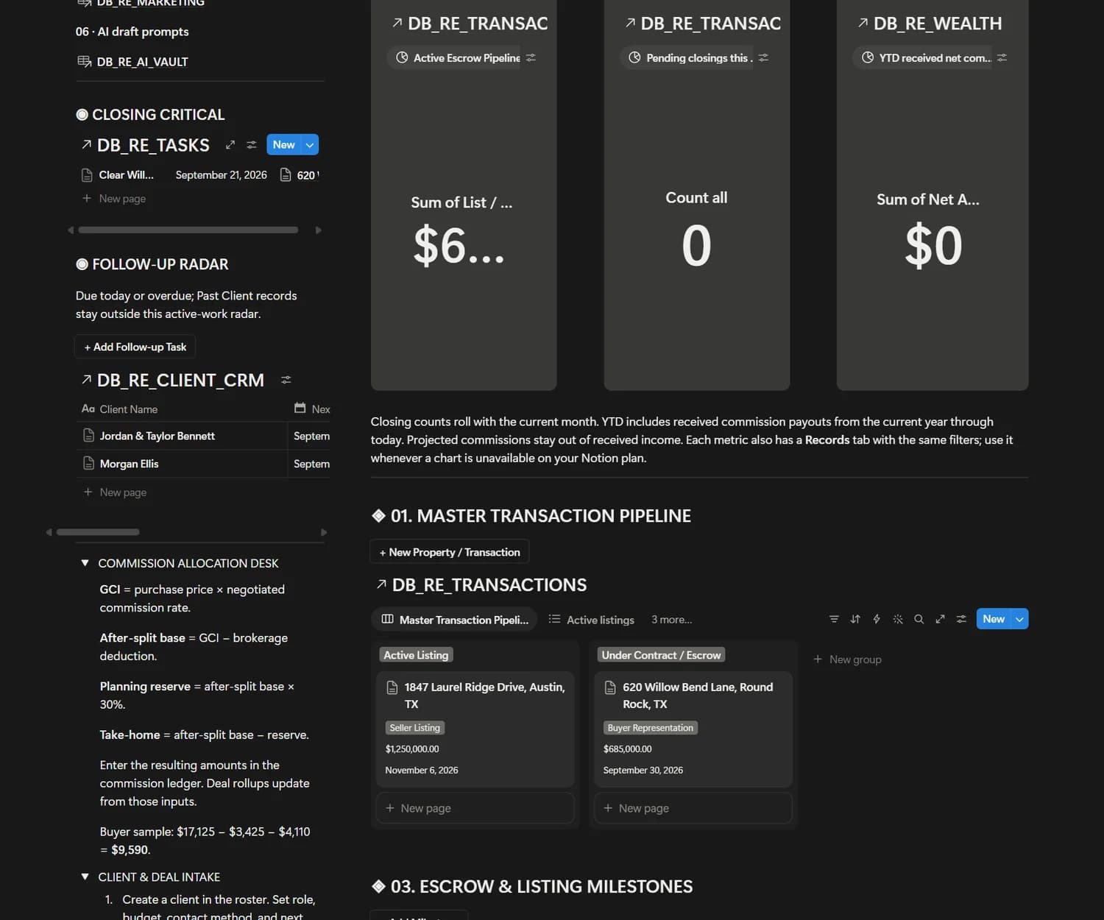Open DB_RE_TASKS as full page

point(230,145)
